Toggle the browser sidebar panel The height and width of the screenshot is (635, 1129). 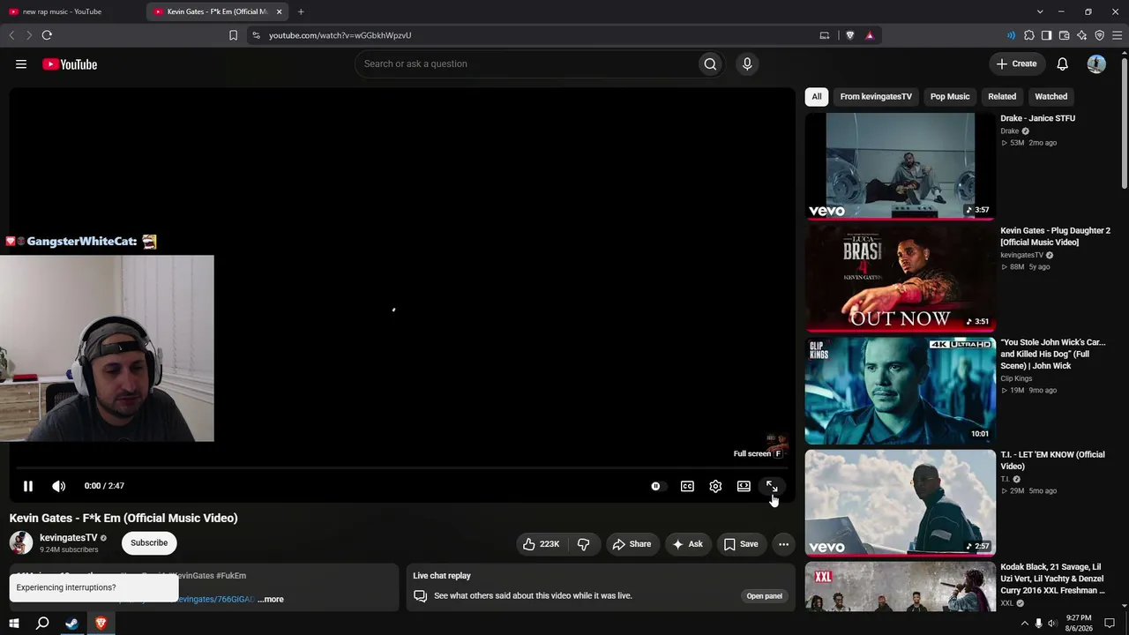pos(1046,35)
